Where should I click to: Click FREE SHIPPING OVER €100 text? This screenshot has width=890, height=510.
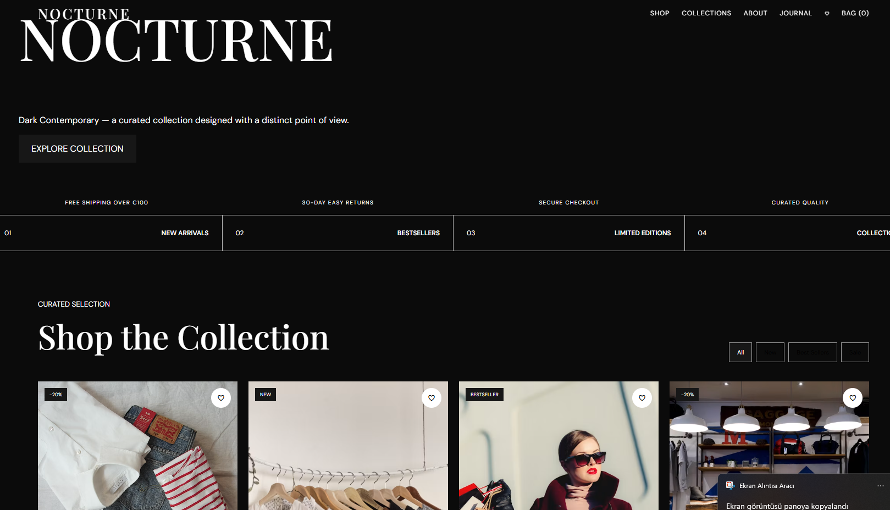pyautogui.click(x=107, y=203)
